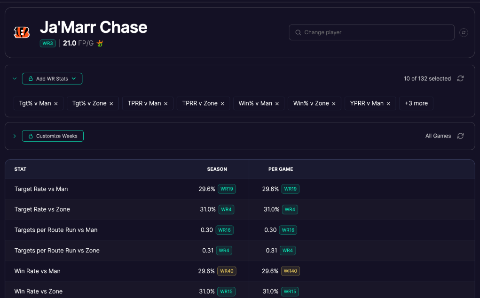This screenshot has height=298, width=480.
Task: Sort by the SEASON column header
Action: pyautogui.click(x=217, y=169)
